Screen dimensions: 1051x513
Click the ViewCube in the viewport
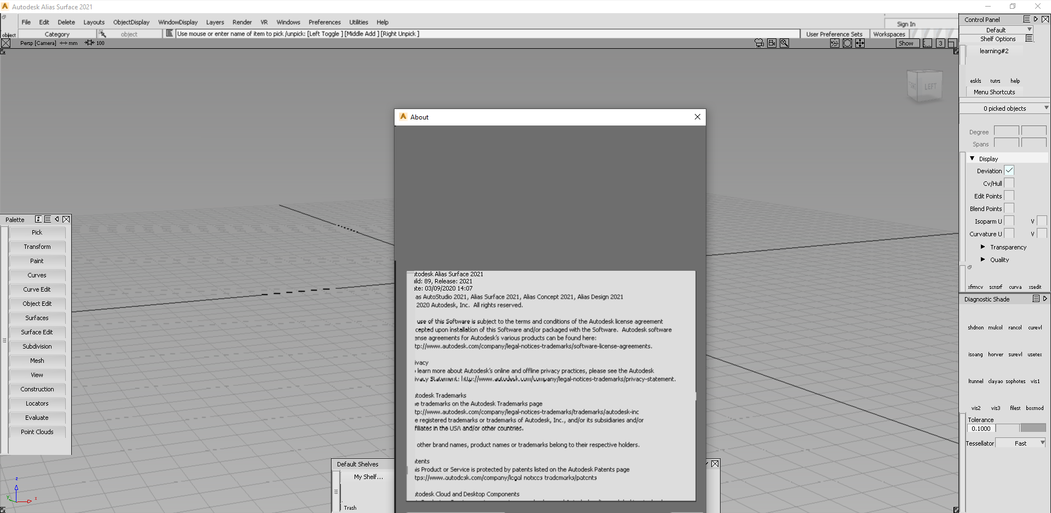pyautogui.click(x=924, y=86)
